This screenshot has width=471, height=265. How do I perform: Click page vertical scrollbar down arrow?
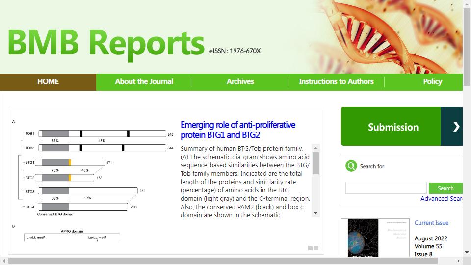pyautogui.click(x=467, y=252)
